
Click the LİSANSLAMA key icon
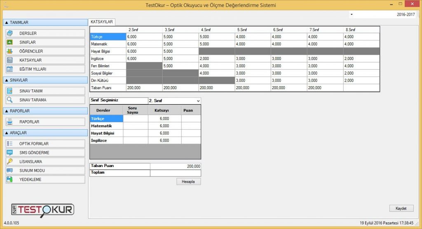[10, 161]
